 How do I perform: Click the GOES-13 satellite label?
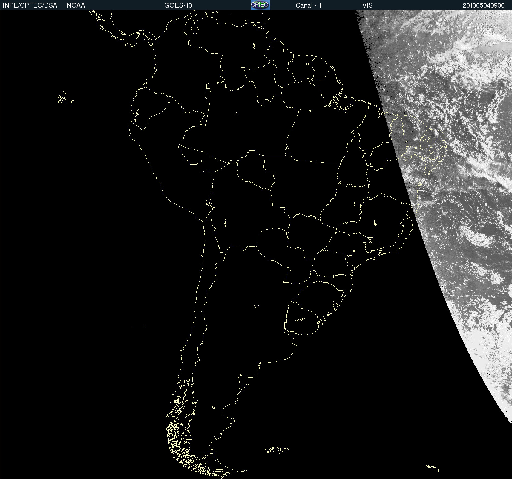[178, 5]
